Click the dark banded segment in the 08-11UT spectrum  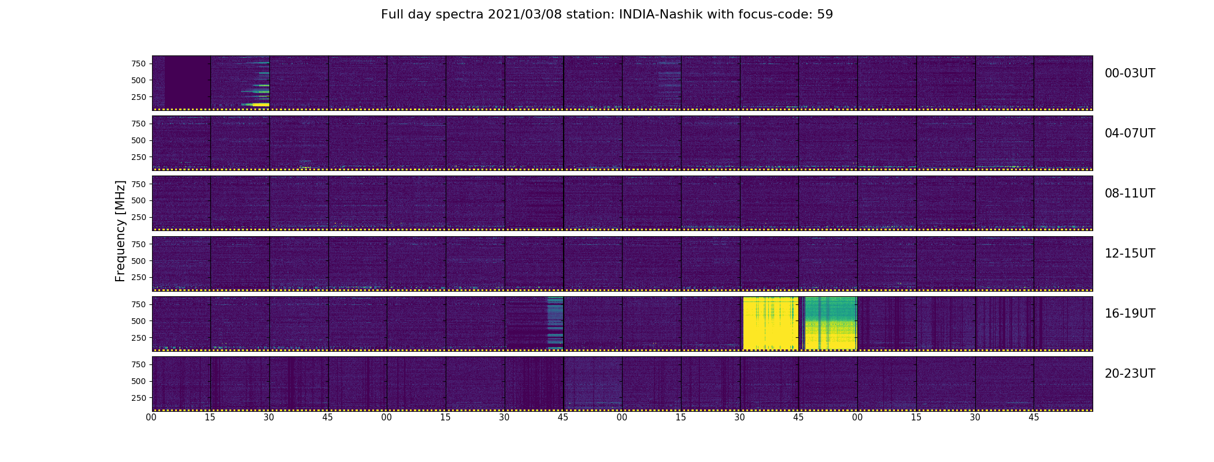(x=534, y=203)
